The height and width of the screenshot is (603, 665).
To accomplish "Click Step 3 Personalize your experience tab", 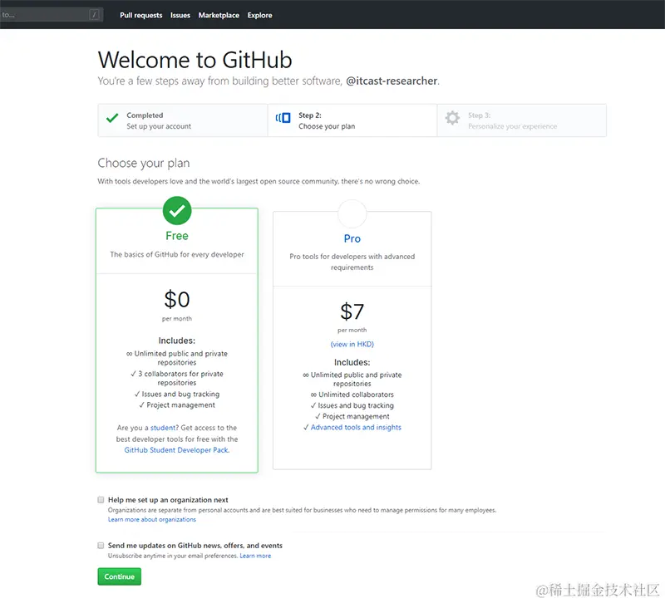I will click(522, 120).
